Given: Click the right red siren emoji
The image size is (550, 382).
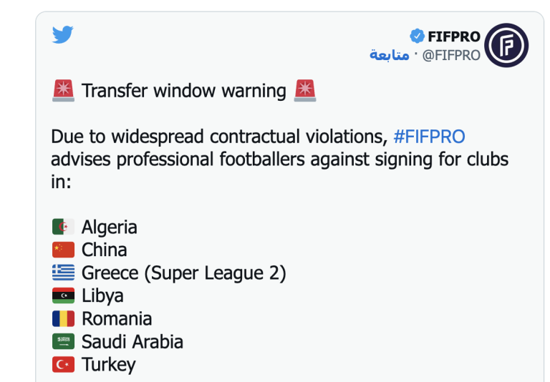Looking at the screenshot, I should [305, 90].
